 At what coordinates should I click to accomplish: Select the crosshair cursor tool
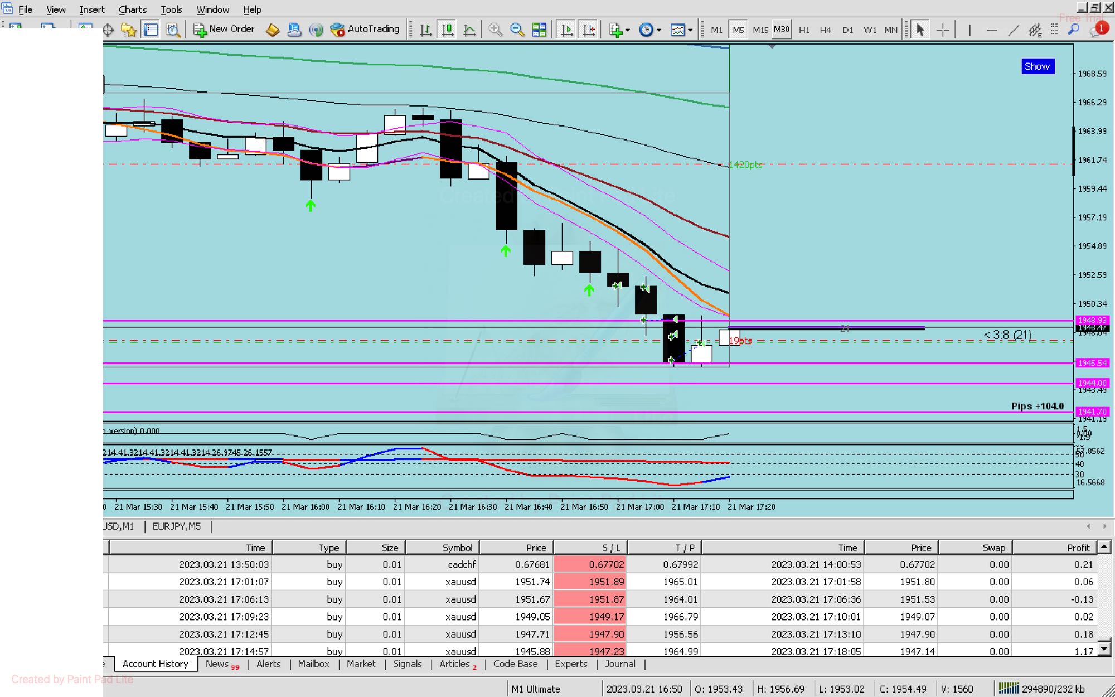click(943, 30)
